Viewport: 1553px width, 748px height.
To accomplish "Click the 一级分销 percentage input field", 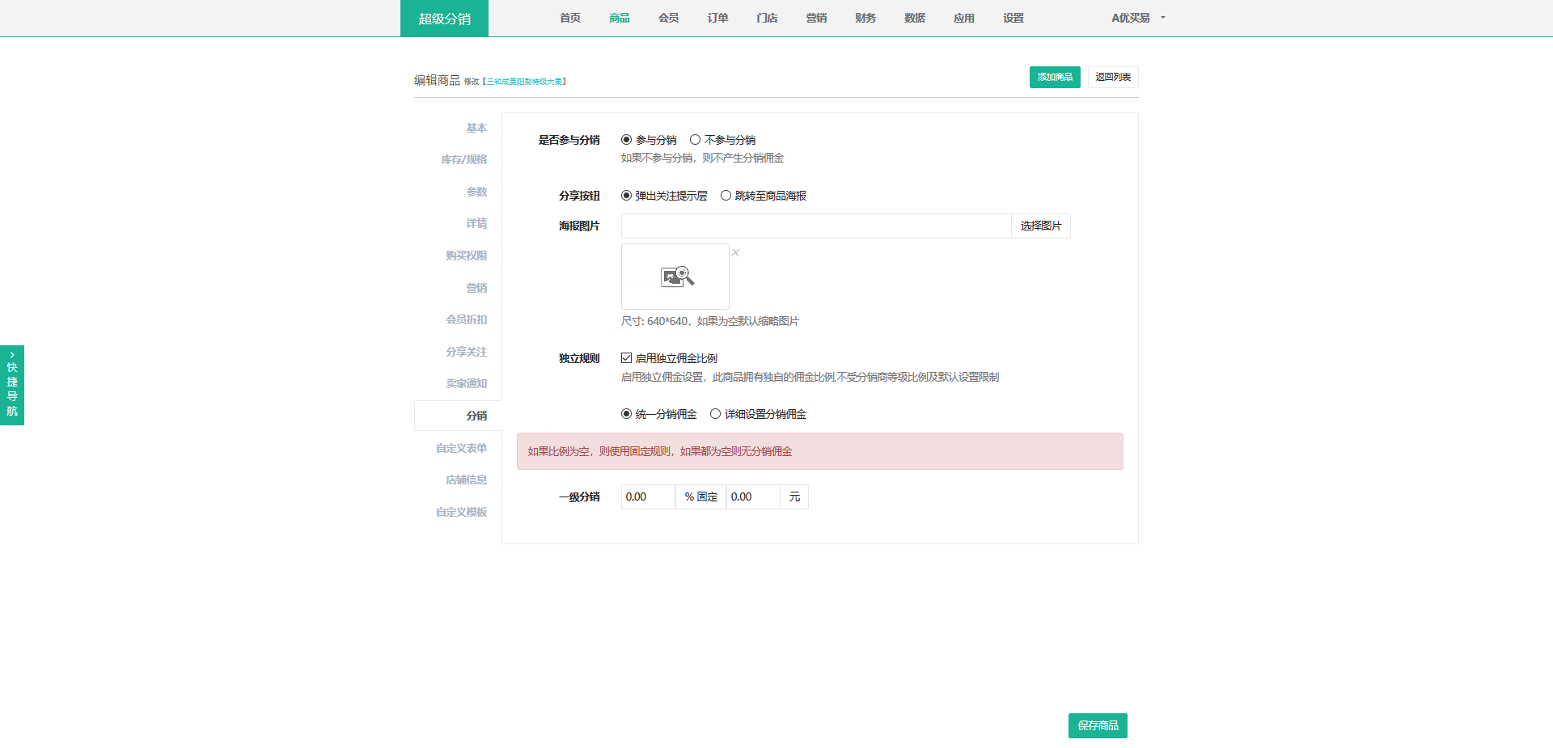I will [x=647, y=497].
